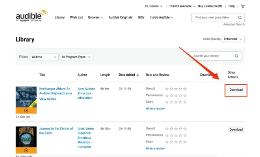Open Audible Originals in the navigation
Image resolution: width=260 pixels, height=157 pixels.
coord(121,17)
